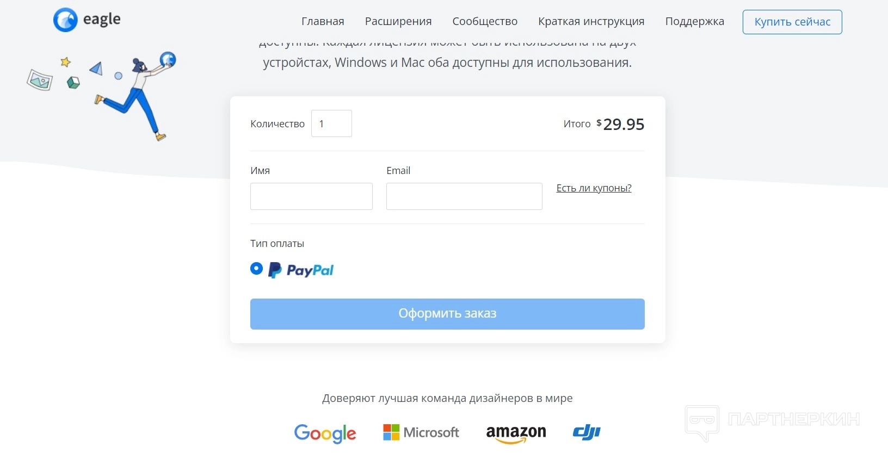Click the Есть ли купоны? link
Viewport: 888px width, 471px height.
(x=594, y=188)
